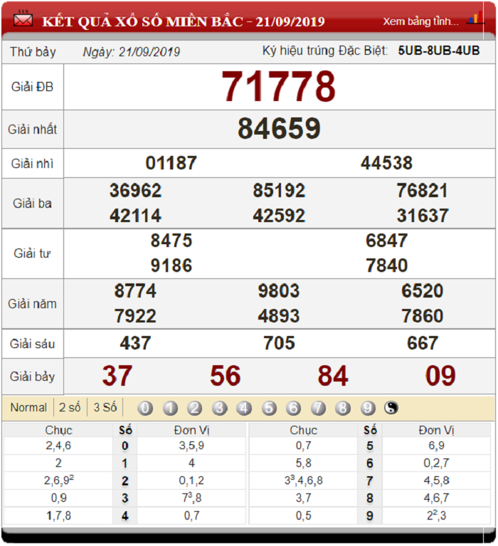Select fourth prize number 6847
The width and height of the screenshot is (498, 546).
(386, 241)
